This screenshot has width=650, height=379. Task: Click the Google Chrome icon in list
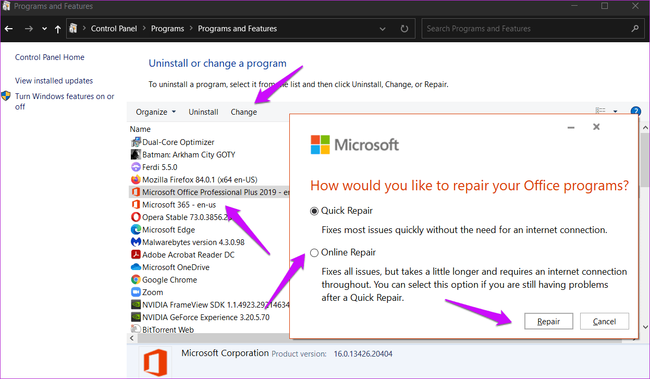136,279
